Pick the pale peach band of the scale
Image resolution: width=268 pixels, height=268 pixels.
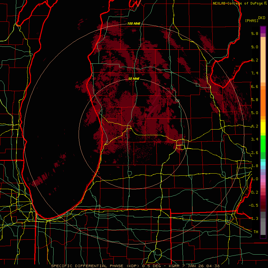(263, 61)
